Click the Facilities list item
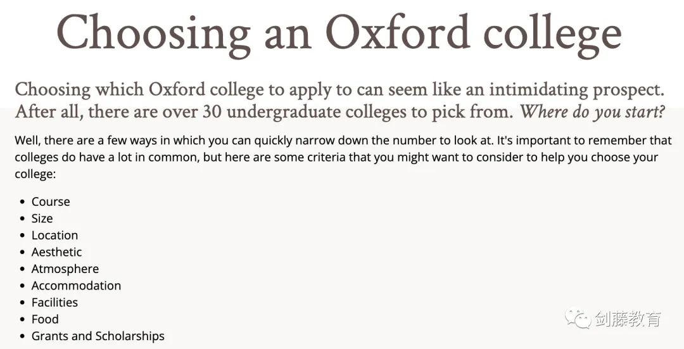Image resolution: width=684 pixels, height=349 pixels. (x=54, y=302)
